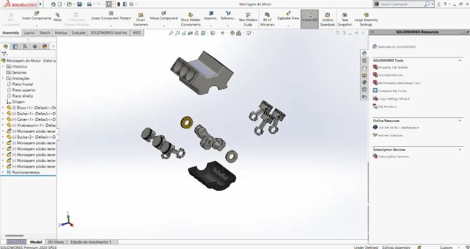Start a New Motion Study
The width and height of the screenshot is (470, 249).
pos(248,20)
